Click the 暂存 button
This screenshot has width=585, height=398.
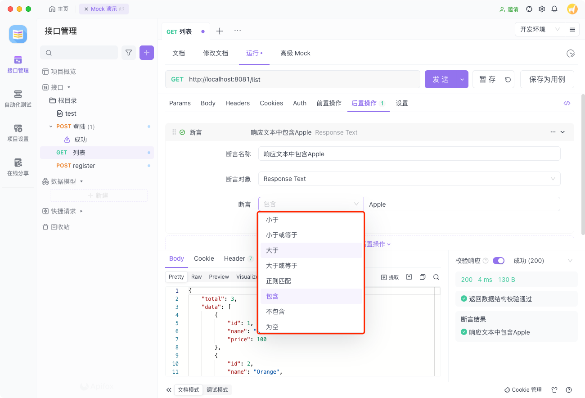(487, 79)
